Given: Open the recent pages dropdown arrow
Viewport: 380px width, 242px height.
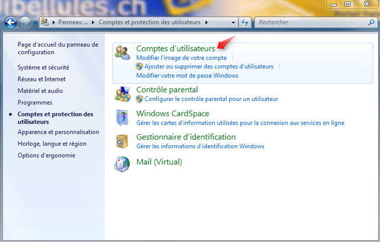Looking at the screenshot, I should click(36, 22).
